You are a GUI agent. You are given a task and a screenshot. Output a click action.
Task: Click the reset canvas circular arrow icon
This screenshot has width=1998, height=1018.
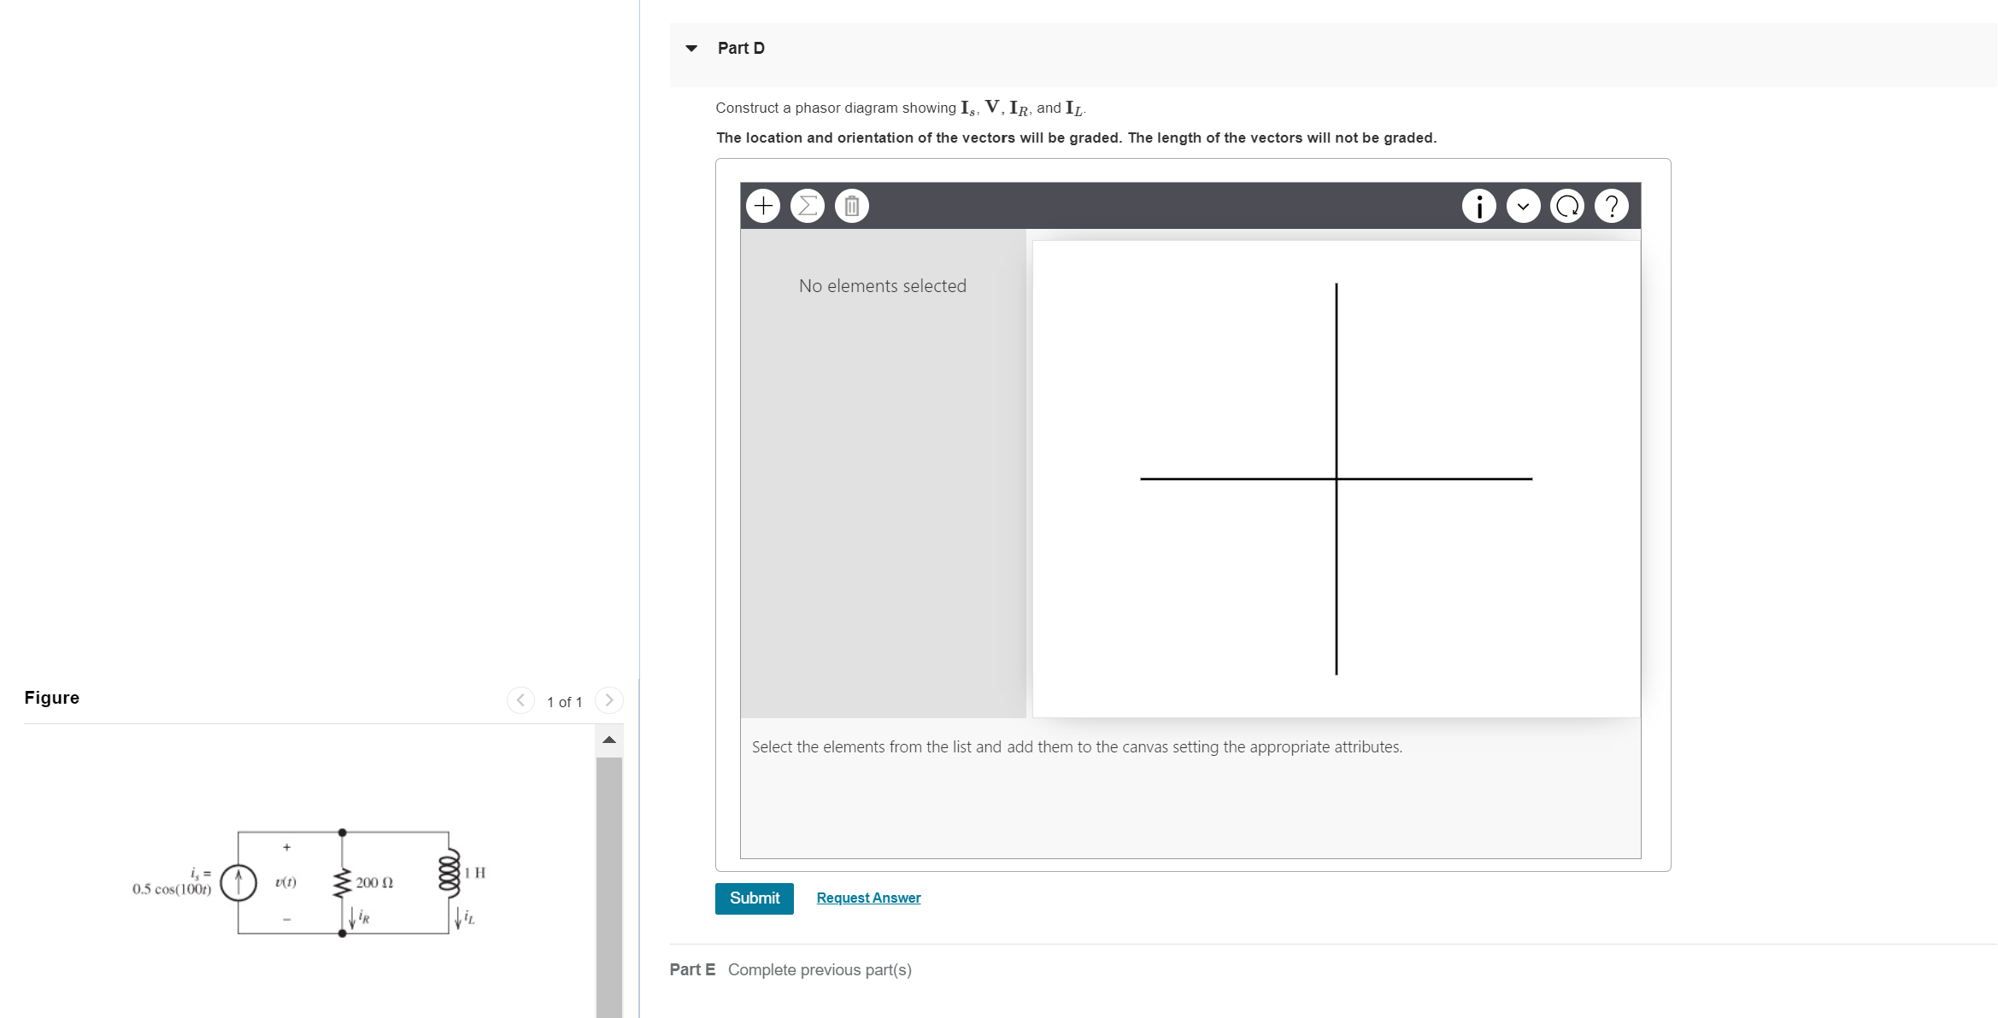tap(1567, 205)
